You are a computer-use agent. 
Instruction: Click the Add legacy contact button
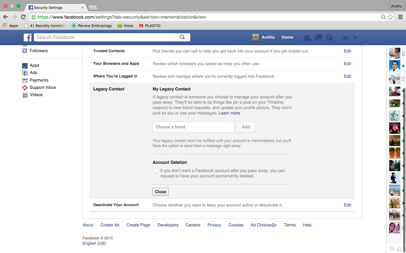tap(246, 127)
